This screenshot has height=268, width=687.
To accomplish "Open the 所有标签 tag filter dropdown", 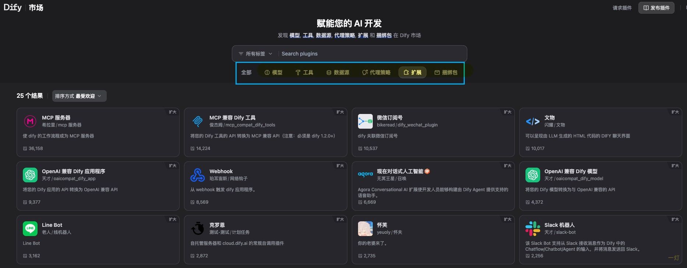I will click(x=255, y=54).
